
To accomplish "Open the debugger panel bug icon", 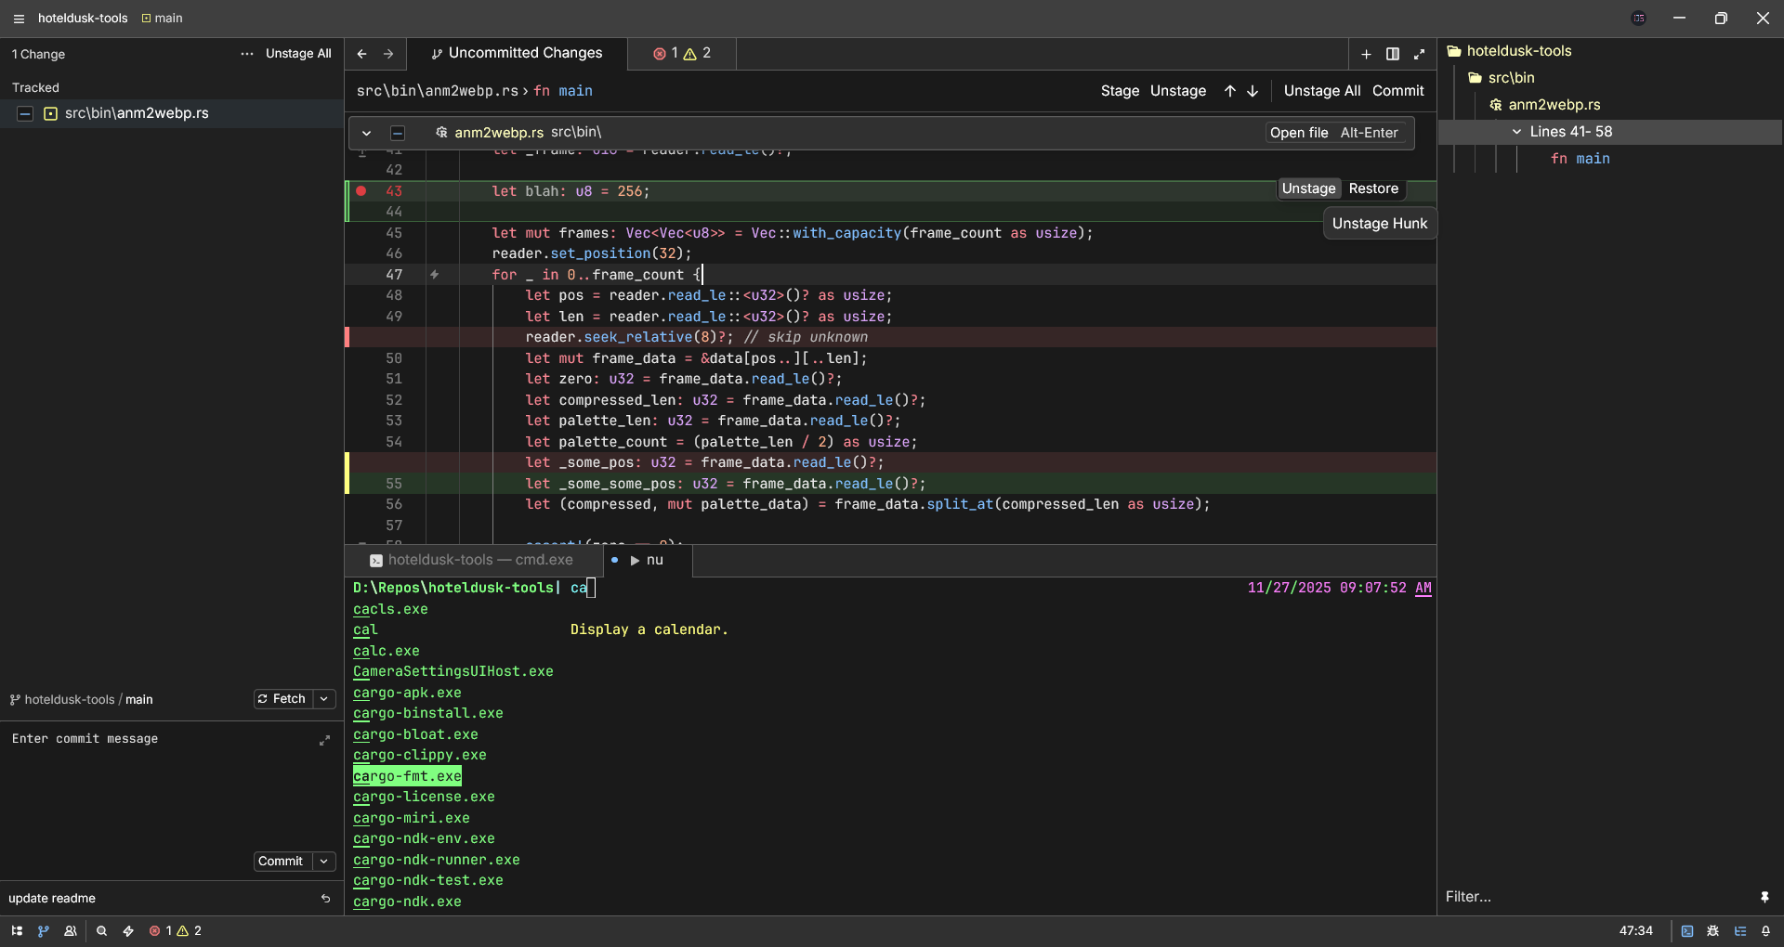I will coord(1713,931).
